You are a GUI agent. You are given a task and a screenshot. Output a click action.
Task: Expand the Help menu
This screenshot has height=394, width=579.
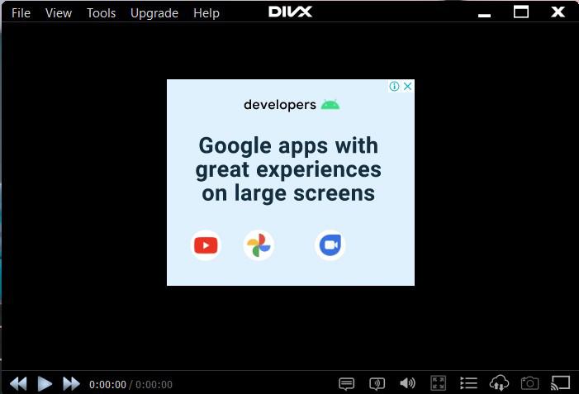pos(206,13)
